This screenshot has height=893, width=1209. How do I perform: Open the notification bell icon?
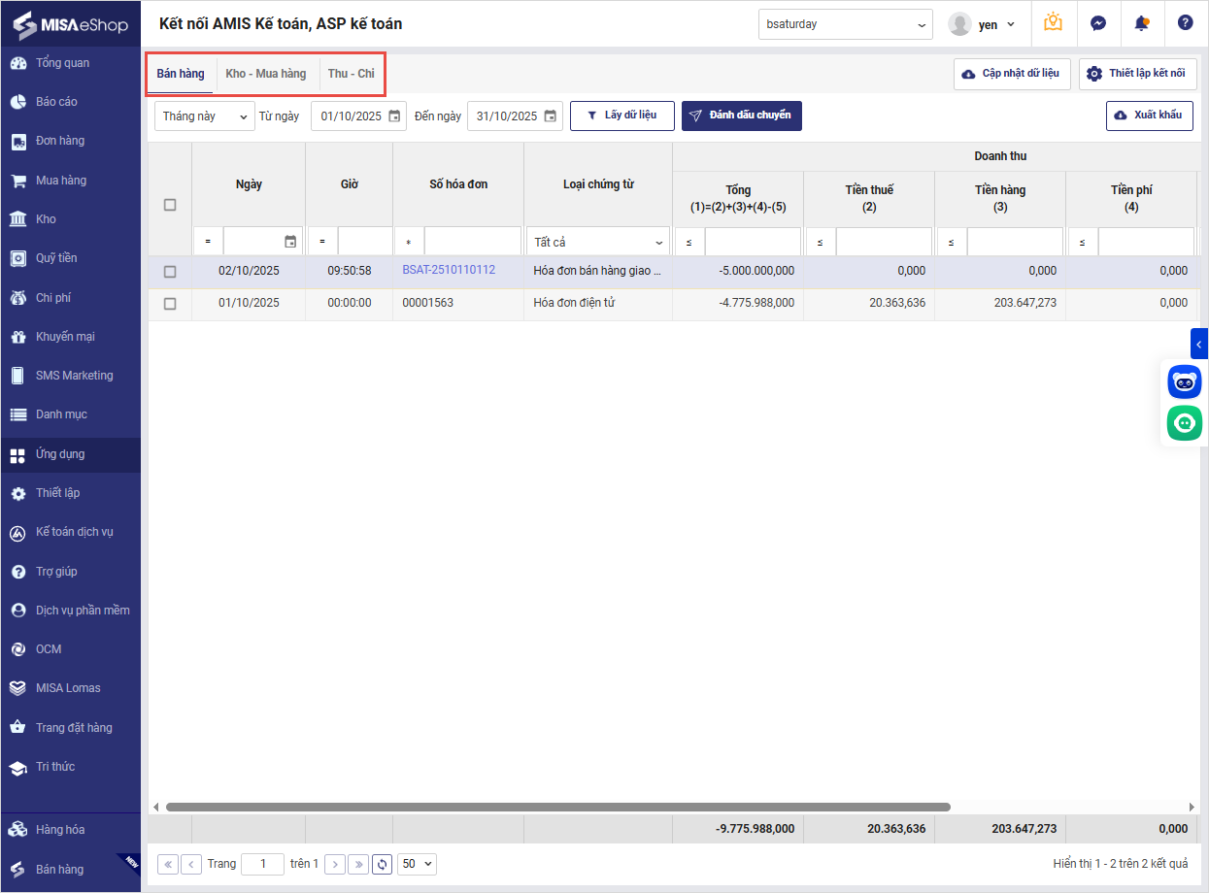pos(1141,23)
